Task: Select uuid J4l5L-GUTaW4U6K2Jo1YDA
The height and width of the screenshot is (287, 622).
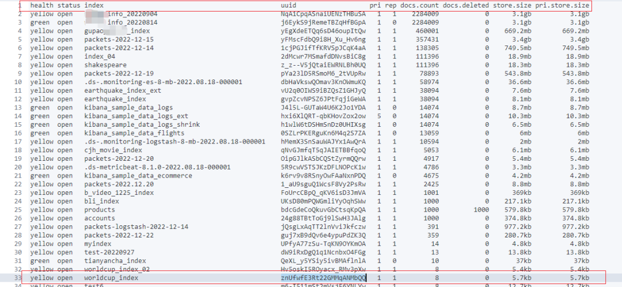Action: 323,108
